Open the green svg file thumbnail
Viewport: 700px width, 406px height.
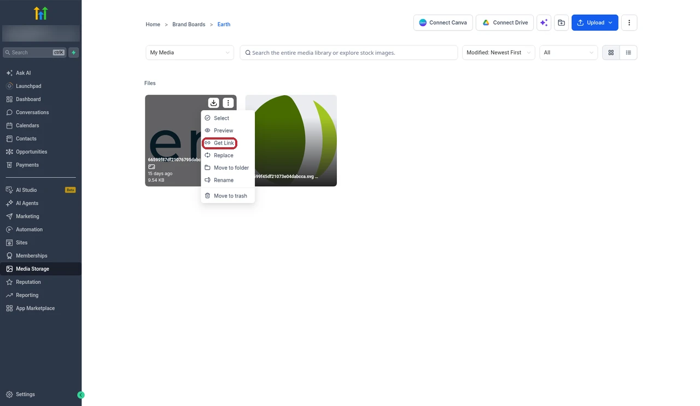(x=291, y=141)
